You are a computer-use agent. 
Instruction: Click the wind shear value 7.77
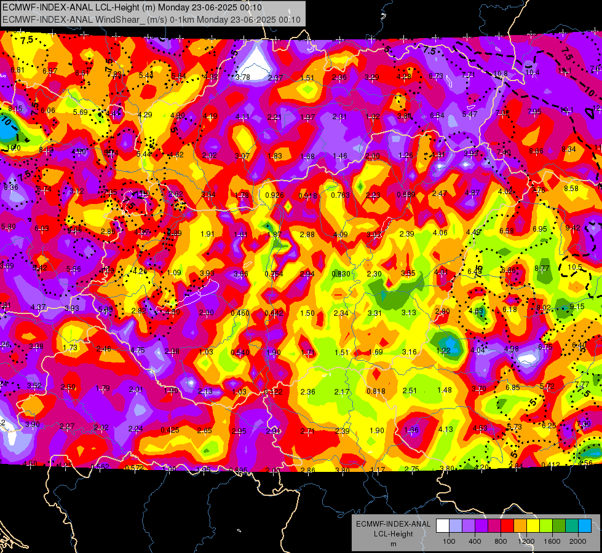pos(582,384)
